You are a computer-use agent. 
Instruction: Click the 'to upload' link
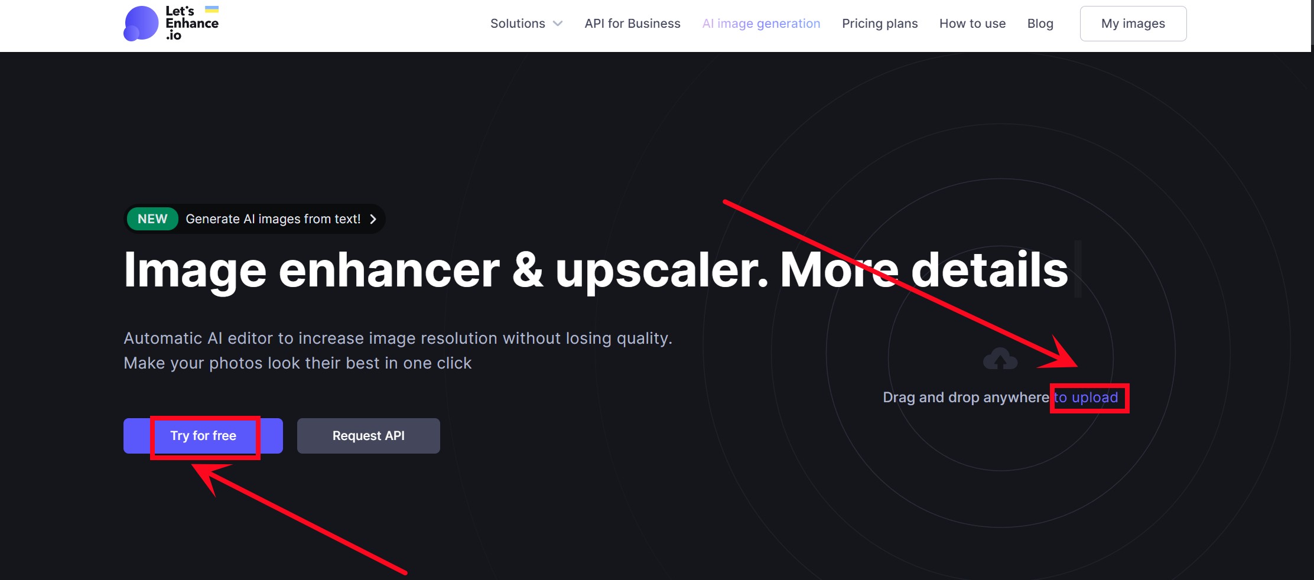click(1086, 397)
